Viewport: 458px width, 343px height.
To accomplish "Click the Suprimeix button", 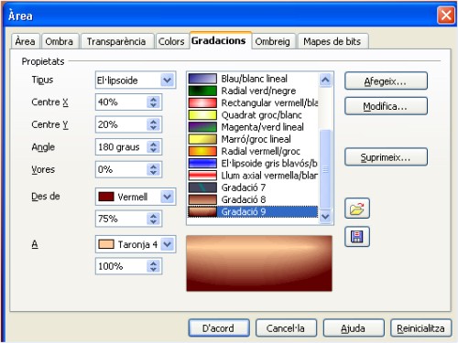I will [386, 157].
